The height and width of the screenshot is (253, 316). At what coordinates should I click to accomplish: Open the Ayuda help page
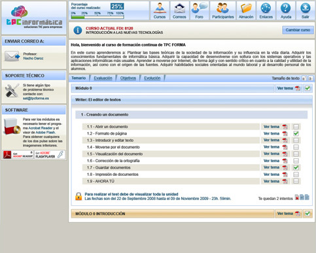[x=286, y=10]
